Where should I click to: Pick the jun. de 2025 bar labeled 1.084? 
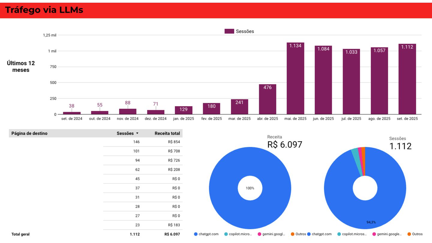[323, 80]
